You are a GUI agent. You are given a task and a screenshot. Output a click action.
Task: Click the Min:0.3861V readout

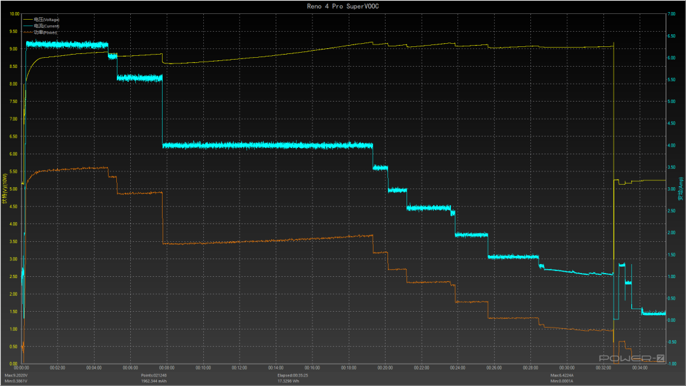pos(16,381)
